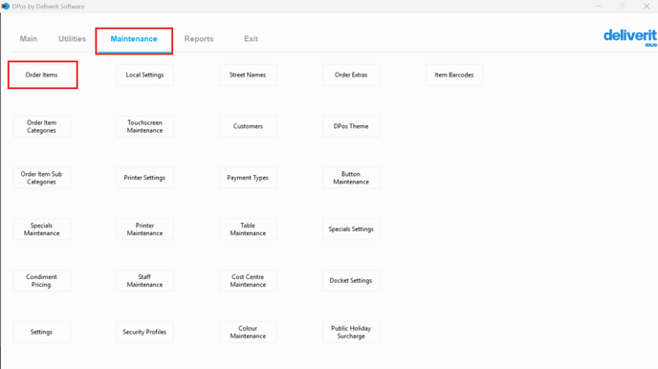Open Printer Settings
This screenshot has height=369, width=658.
click(144, 178)
